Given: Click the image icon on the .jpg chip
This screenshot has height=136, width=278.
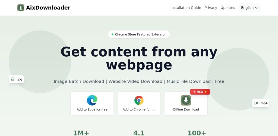Looking at the screenshot, I should click(x=12, y=79).
